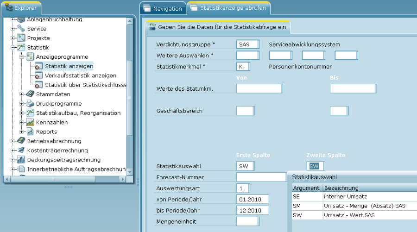417x232 pixels.
Task: Click the Verkaufsstatistik anzeigen program icon
Action: (x=39, y=75)
